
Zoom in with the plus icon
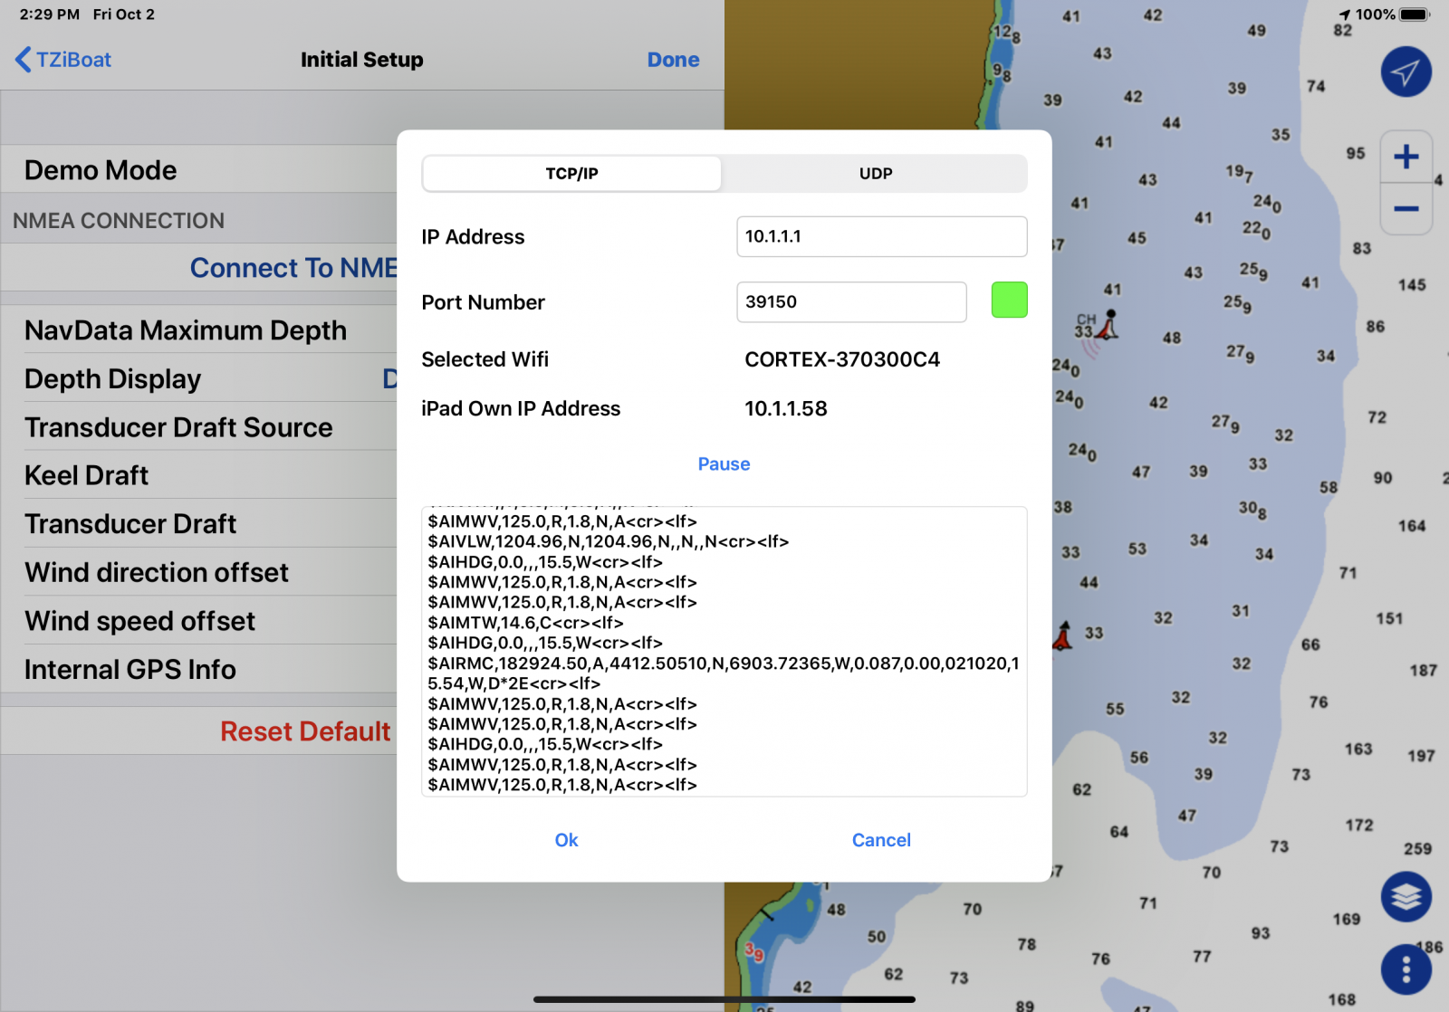1406,156
